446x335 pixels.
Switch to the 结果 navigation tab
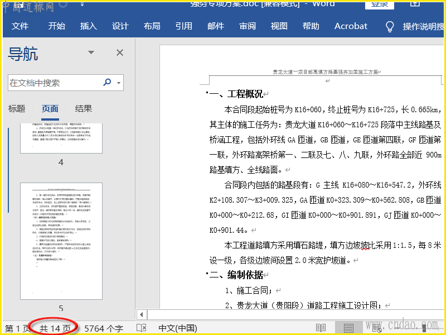[84, 109]
